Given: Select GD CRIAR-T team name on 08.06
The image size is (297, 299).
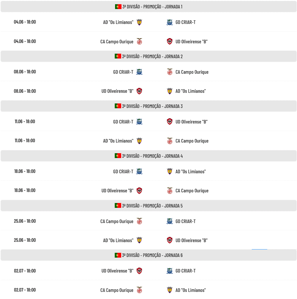Looking at the screenshot, I should (x=123, y=72).
